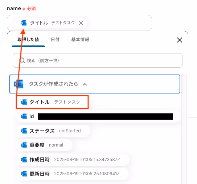197x184 pixels.
Task: Open the 日付 tab
Action: pos(55,40)
